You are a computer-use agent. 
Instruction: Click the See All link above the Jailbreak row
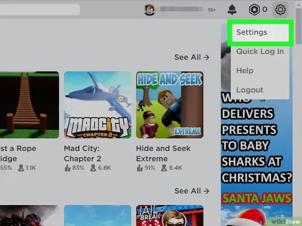coord(192,191)
